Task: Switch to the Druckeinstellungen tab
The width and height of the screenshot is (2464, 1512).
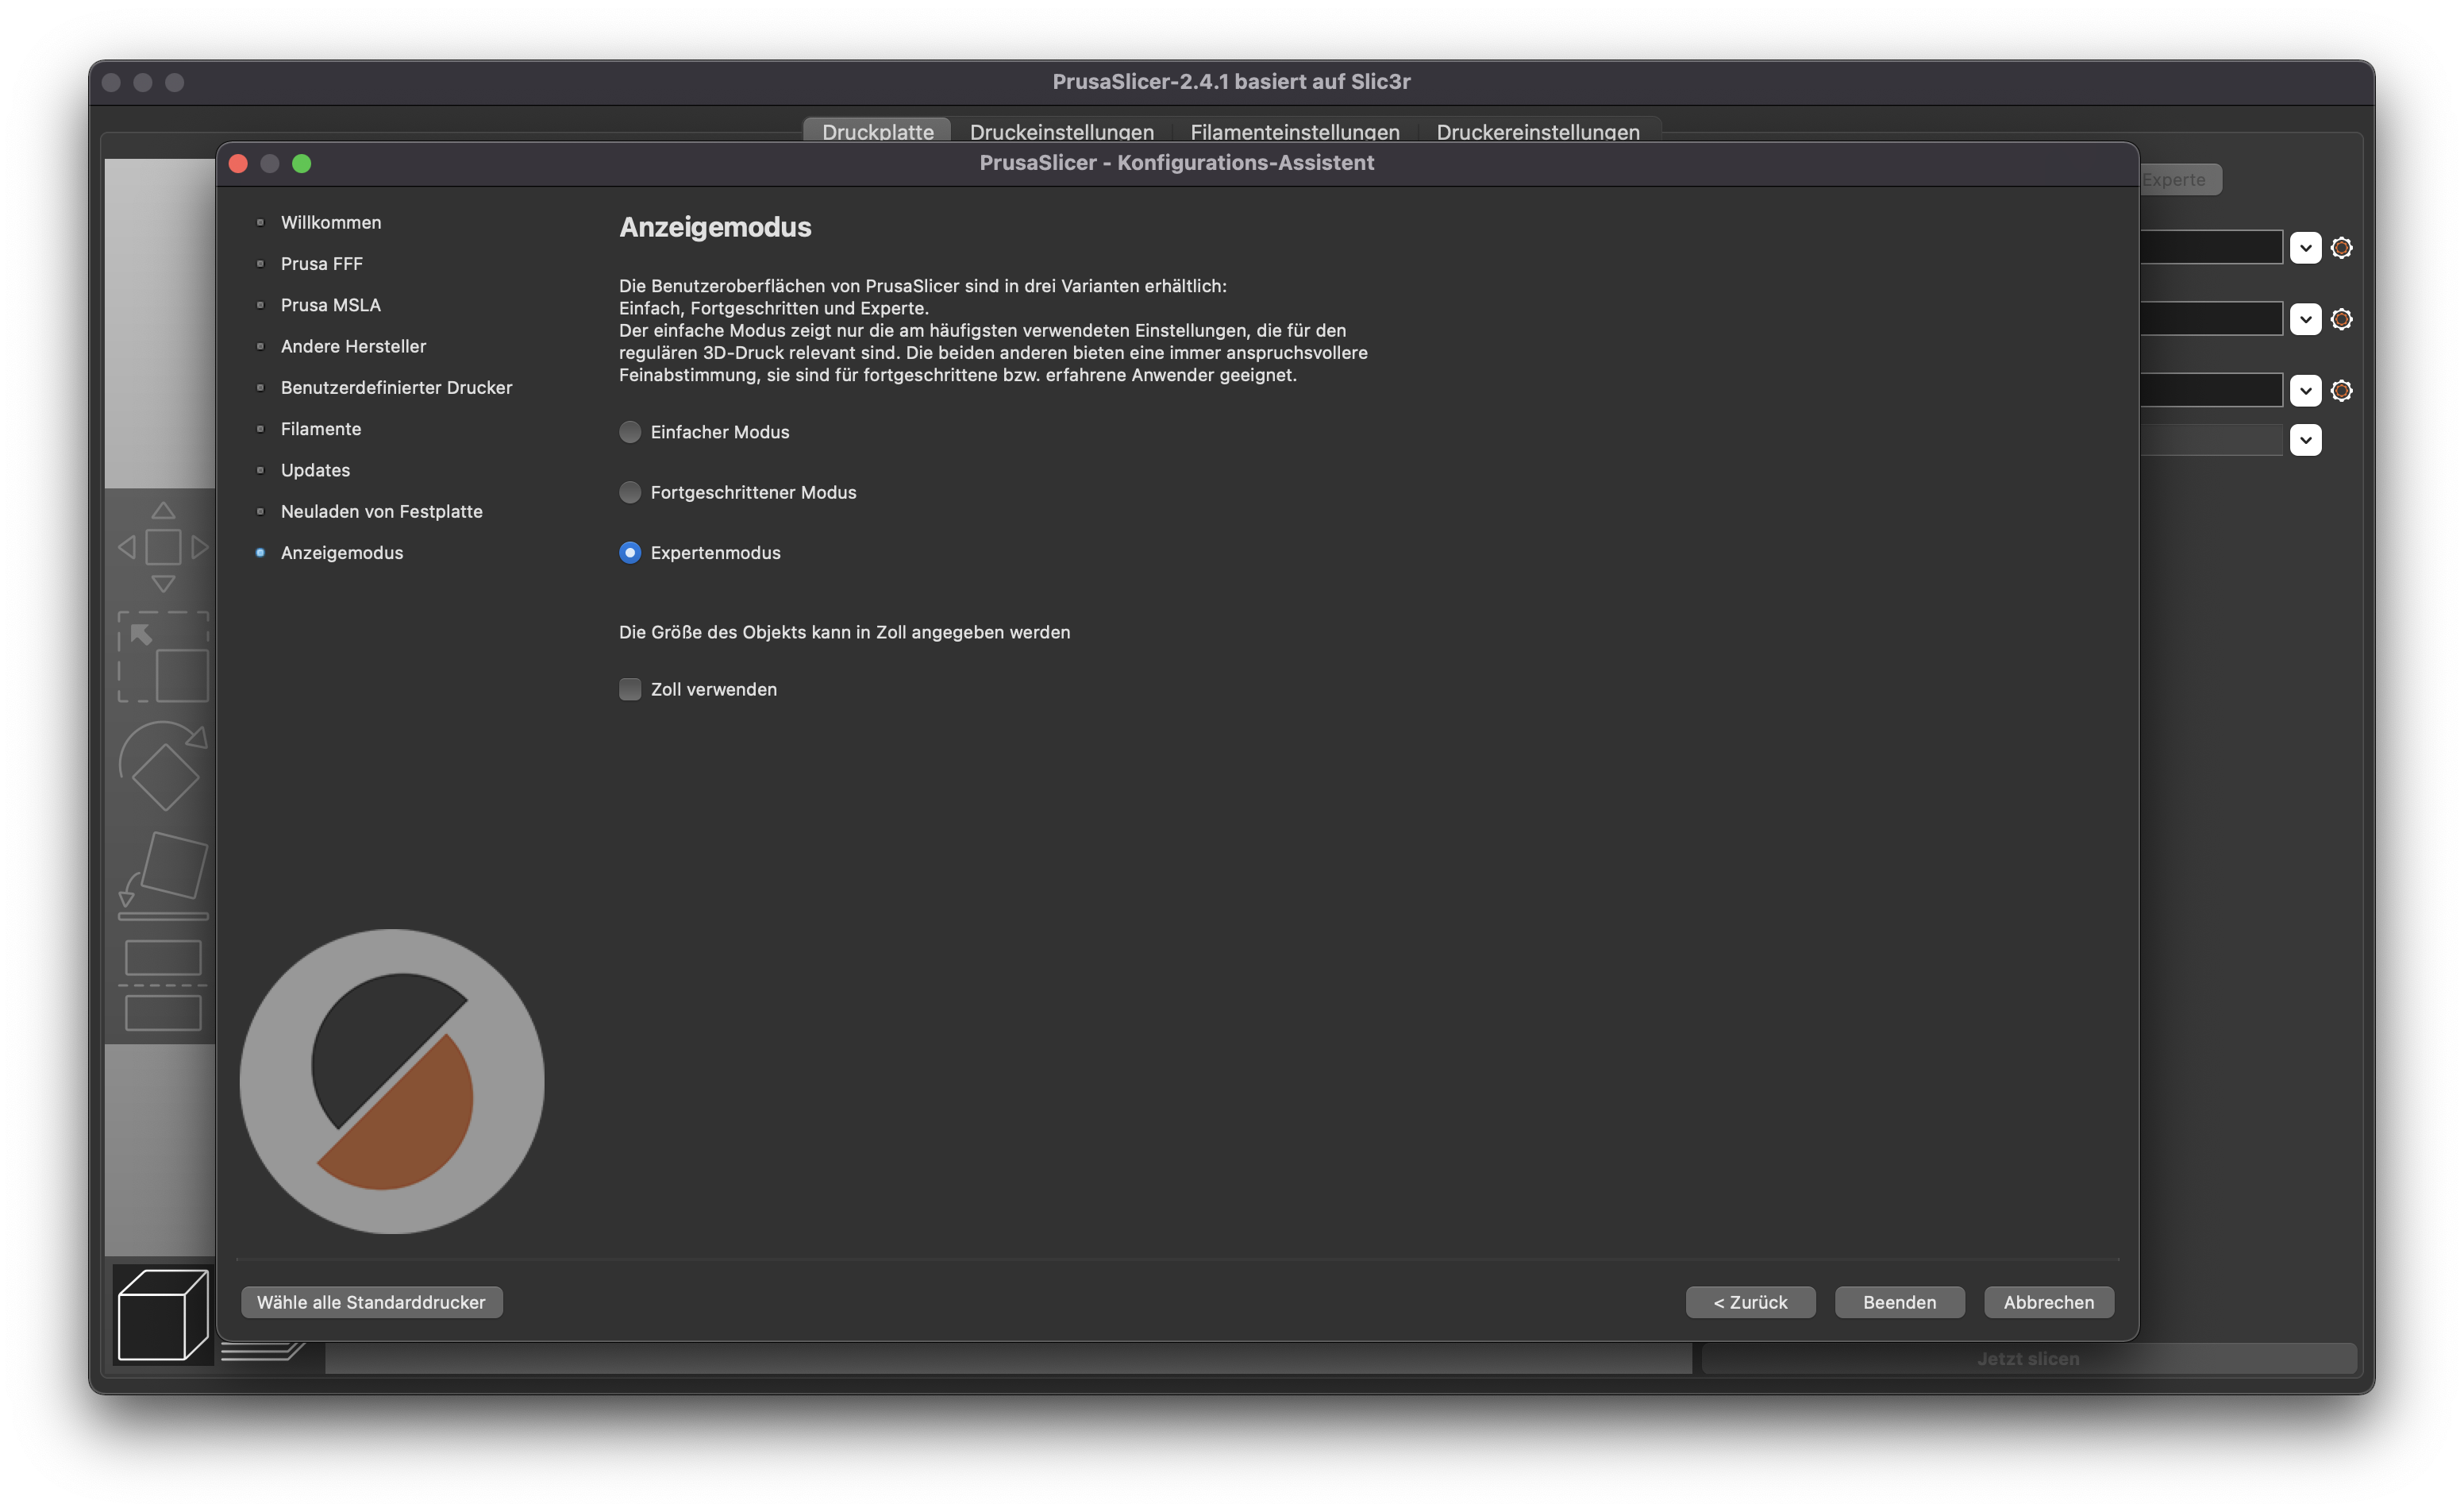Action: point(1061,131)
